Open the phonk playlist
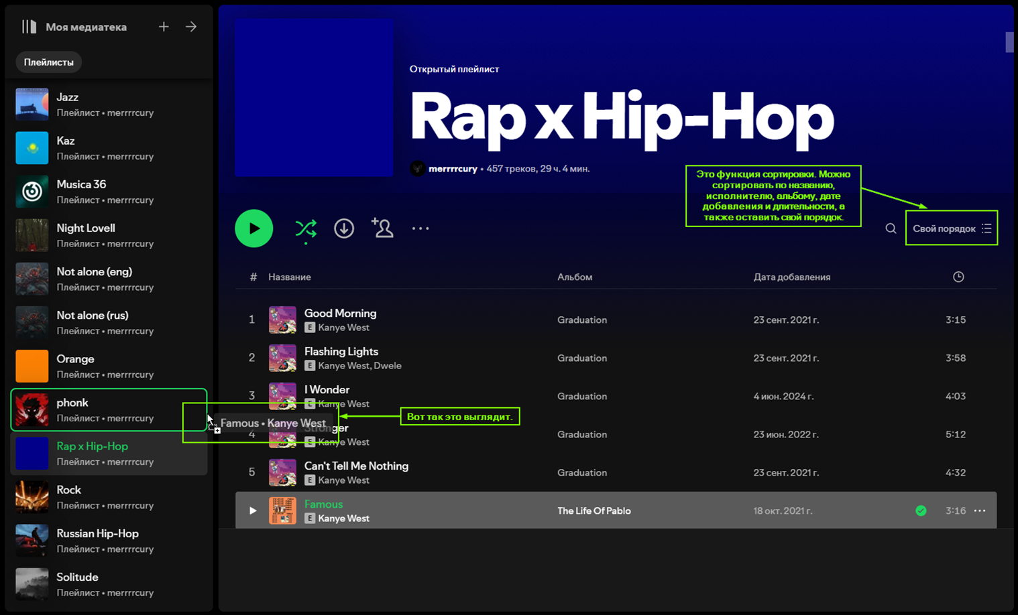The height and width of the screenshot is (615, 1018). [109, 409]
